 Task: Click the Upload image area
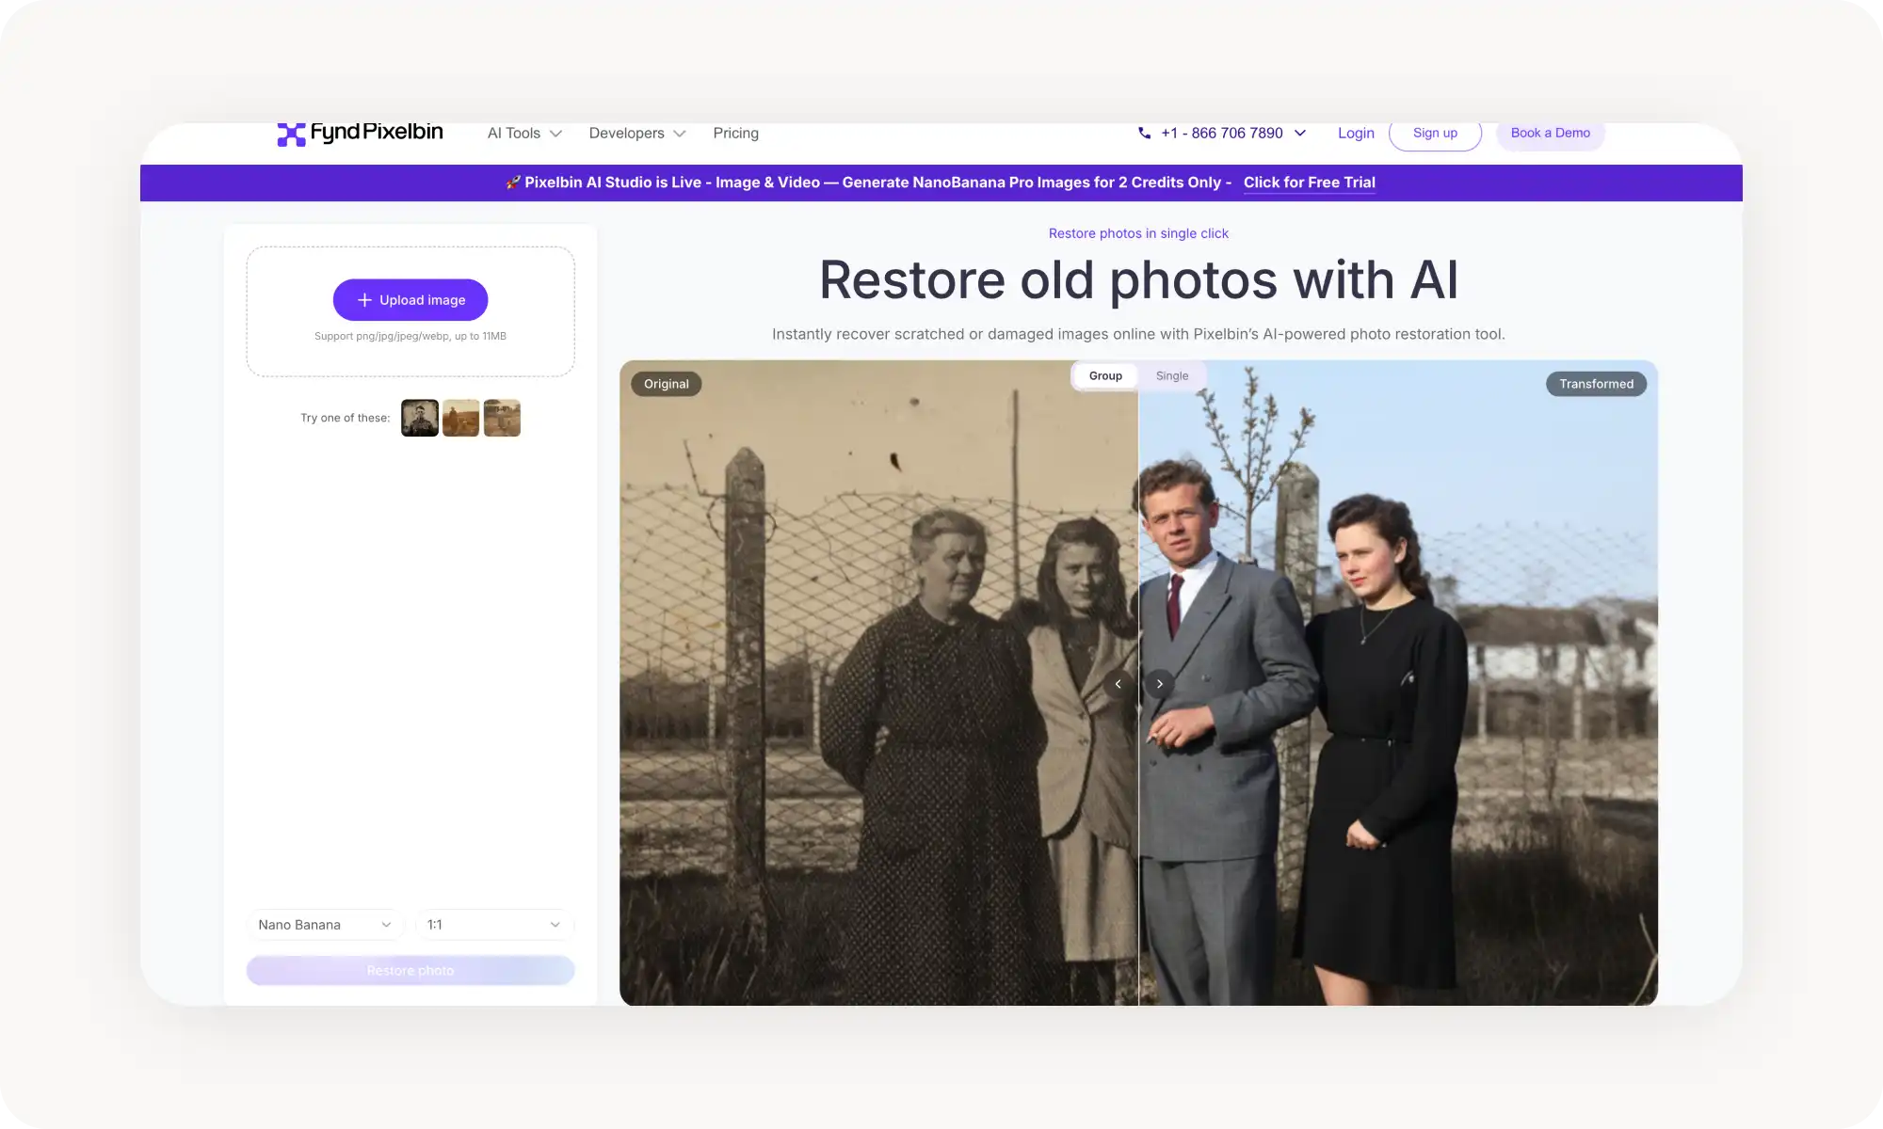[410, 310]
